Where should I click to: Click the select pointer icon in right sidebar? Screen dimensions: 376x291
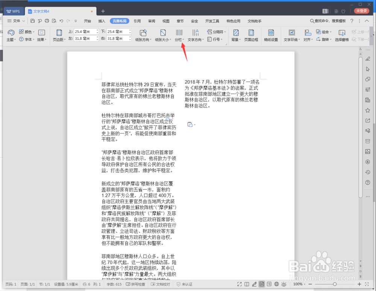(x=368, y=69)
